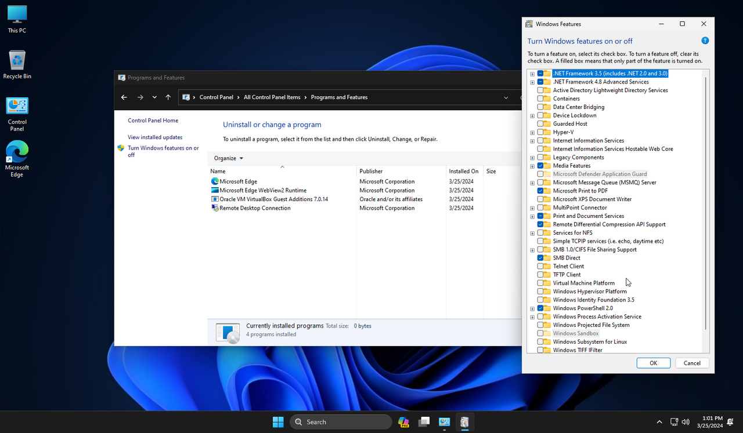Viewport: 743px width, 433px height.
Task: Expand the Device Lockdown node
Action: (x=532, y=116)
